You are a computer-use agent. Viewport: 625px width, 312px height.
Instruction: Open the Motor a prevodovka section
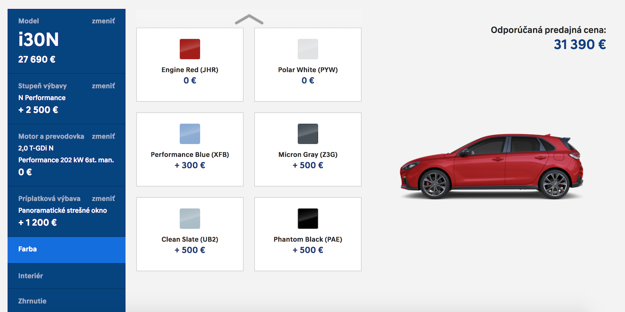click(x=66, y=155)
